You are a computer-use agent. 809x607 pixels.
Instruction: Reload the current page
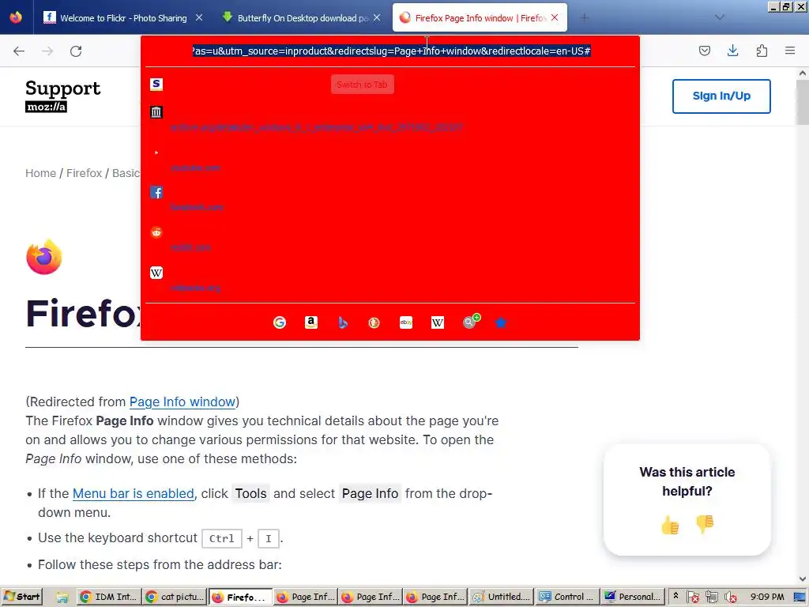(76, 51)
